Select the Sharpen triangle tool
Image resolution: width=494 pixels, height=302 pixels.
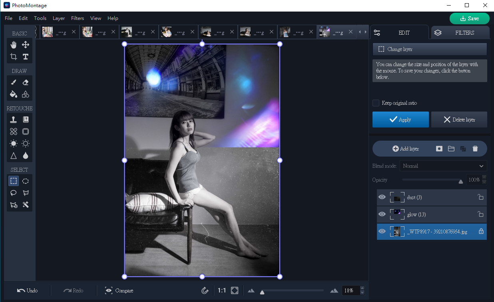[x=14, y=155]
